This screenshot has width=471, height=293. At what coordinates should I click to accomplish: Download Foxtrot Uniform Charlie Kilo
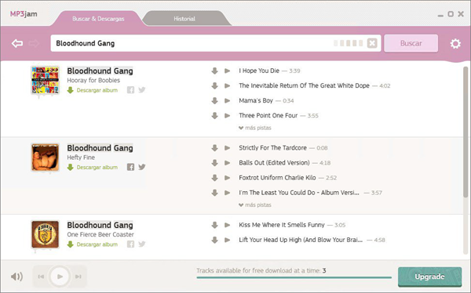coord(214,178)
